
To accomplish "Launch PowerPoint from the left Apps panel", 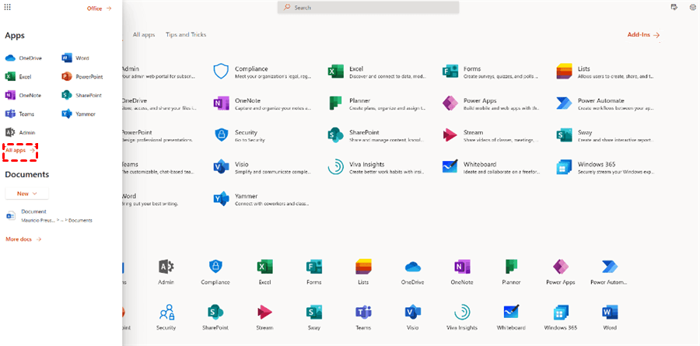I will (82, 77).
